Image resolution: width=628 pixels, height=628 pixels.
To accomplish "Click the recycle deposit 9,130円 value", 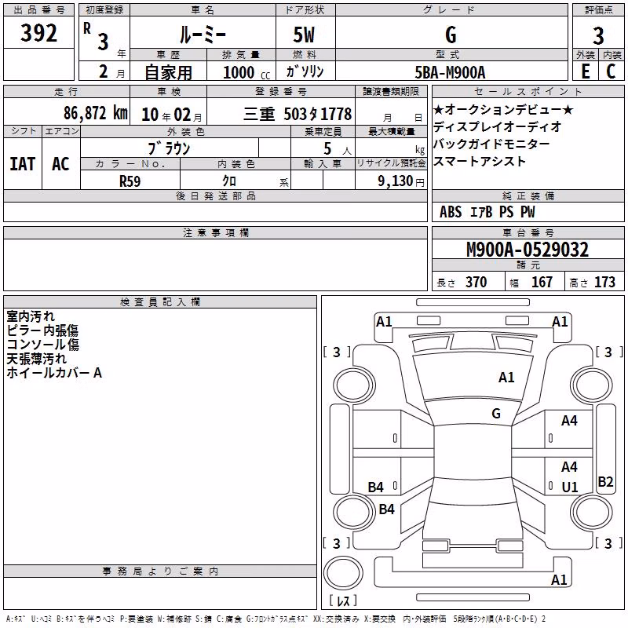I will tap(401, 181).
